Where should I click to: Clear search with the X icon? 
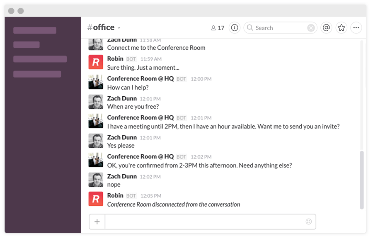(x=311, y=28)
